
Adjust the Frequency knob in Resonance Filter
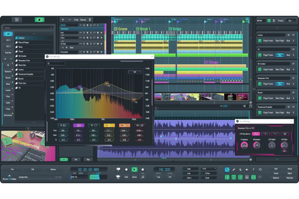pyautogui.click(x=244, y=145)
